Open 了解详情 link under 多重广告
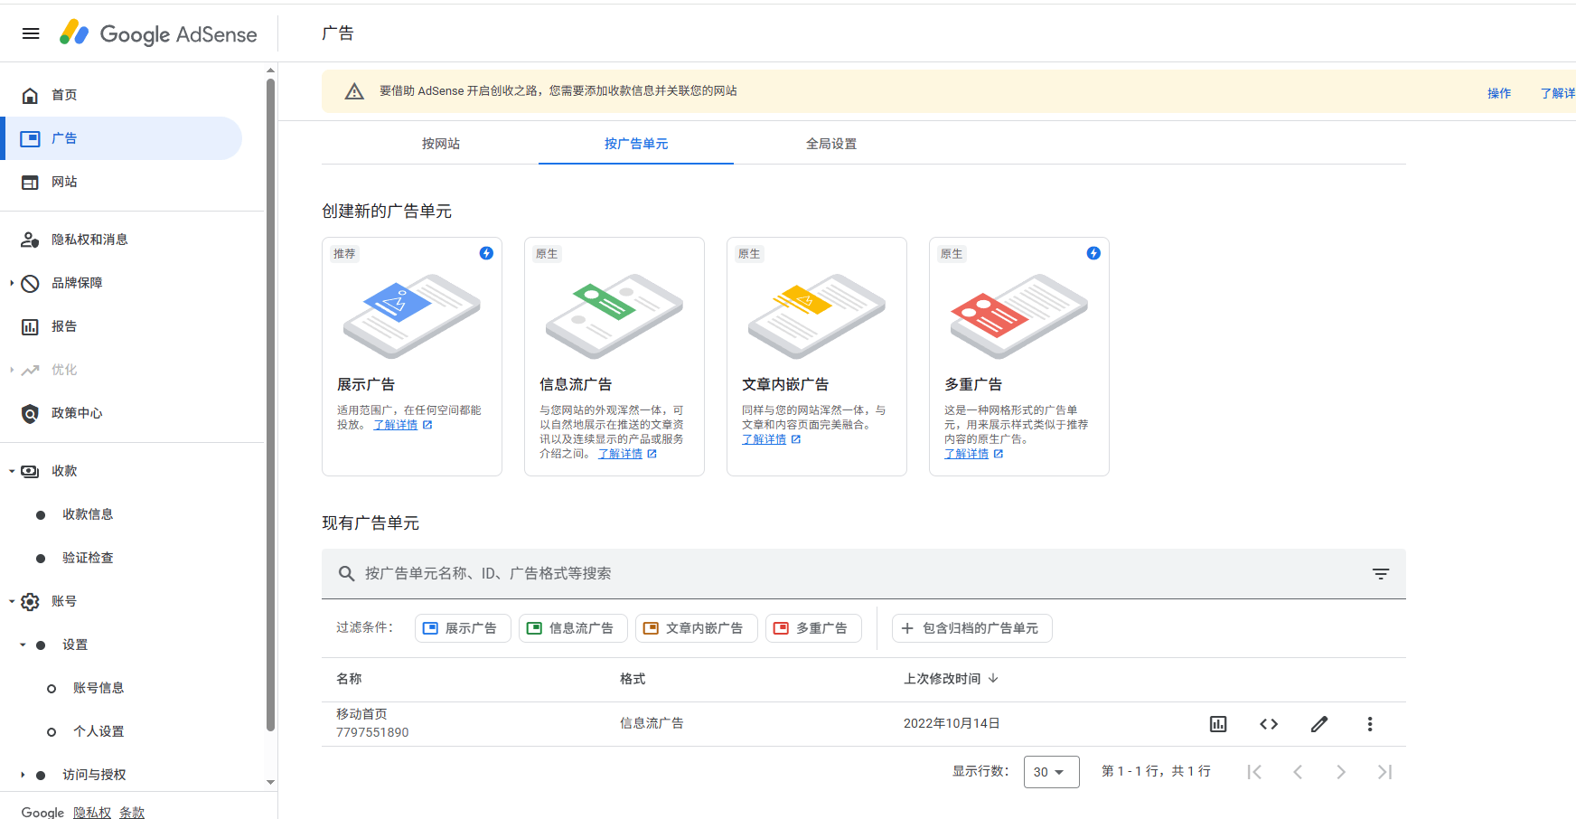This screenshot has height=819, width=1576. [x=967, y=454]
